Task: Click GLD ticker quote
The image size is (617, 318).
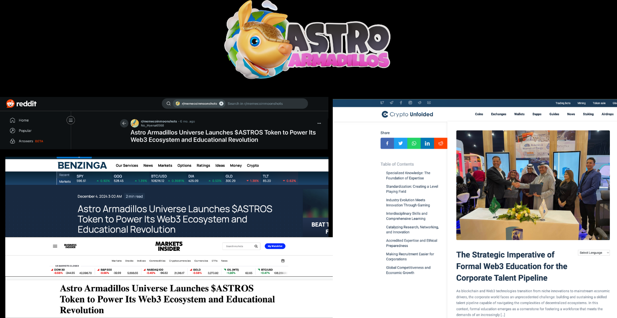Action: tap(242, 178)
